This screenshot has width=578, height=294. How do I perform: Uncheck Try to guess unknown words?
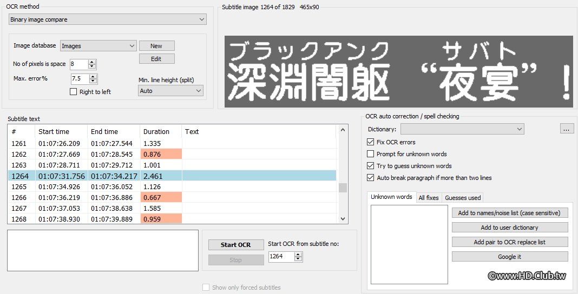(371, 165)
